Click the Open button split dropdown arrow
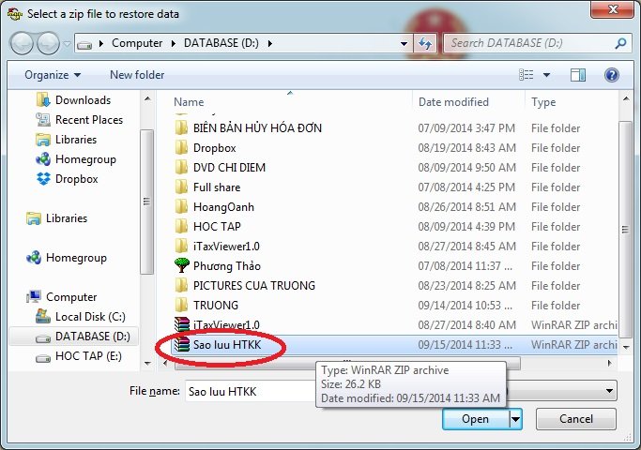 click(x=515, y=419)
